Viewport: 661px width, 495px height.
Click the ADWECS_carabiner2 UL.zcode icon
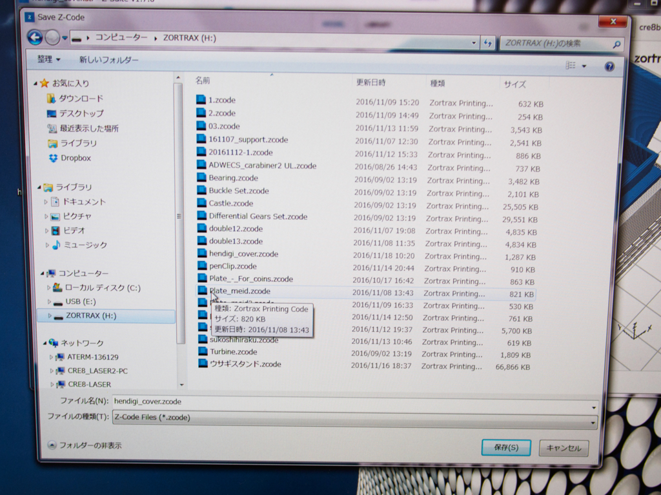point(201,165)
